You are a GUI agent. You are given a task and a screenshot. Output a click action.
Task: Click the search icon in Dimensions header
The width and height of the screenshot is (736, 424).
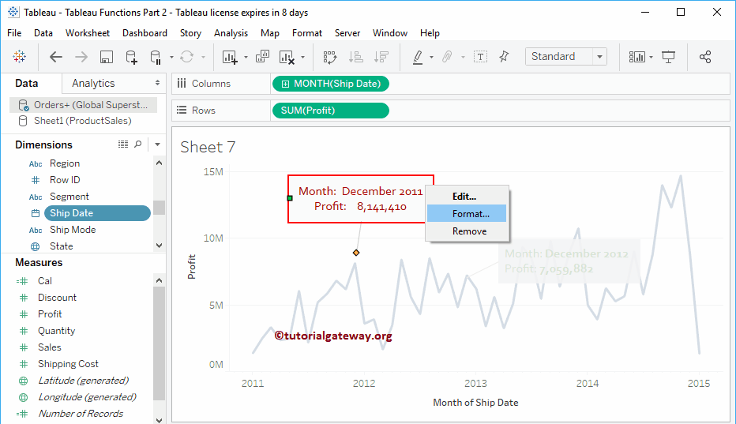138,144
